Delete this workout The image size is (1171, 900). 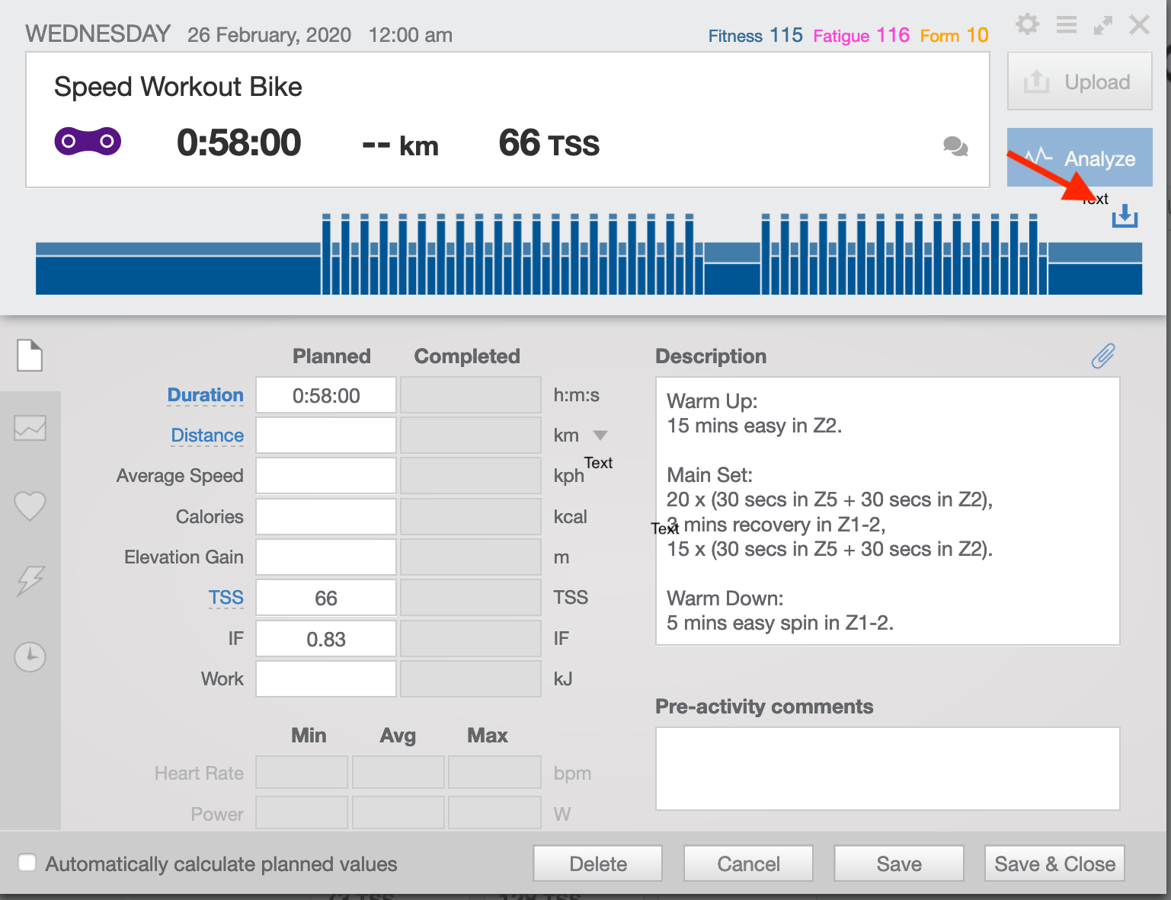click(597, 863)
